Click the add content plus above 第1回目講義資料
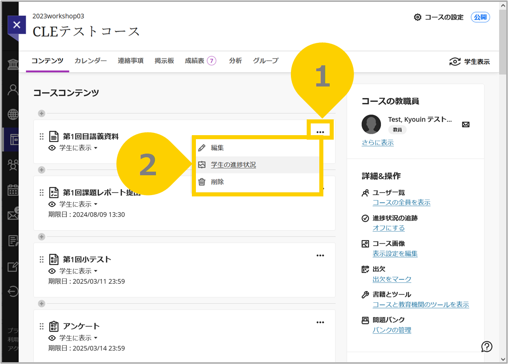Screen dimensions: 508x364 pos(41,114)
